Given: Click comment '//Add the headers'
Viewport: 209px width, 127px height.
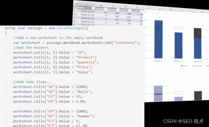Looking at the screenshot, I should (x=31, y=48).
